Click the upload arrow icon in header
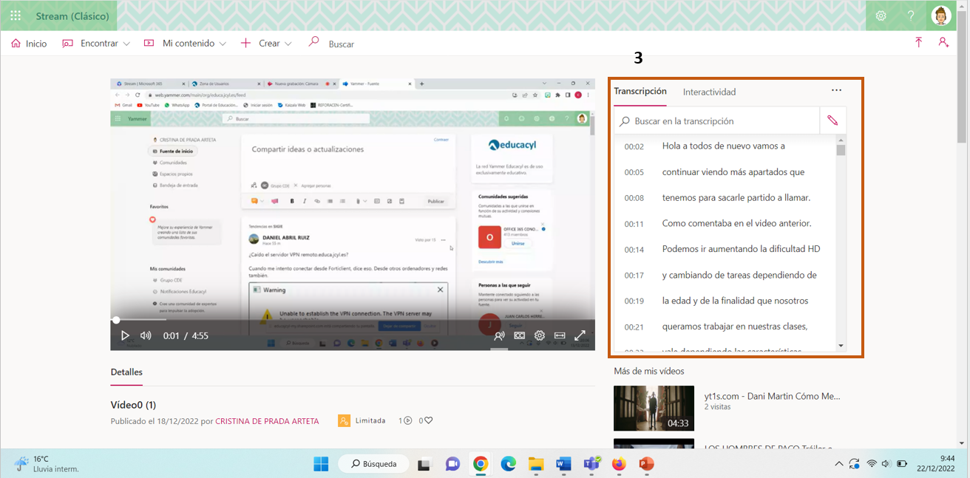Viewport: 970px width, 478px height. click(x=918, y=43)
